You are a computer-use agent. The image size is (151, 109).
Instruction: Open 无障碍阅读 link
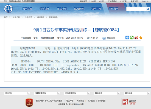pyautogui.click(x=112, y=1)
